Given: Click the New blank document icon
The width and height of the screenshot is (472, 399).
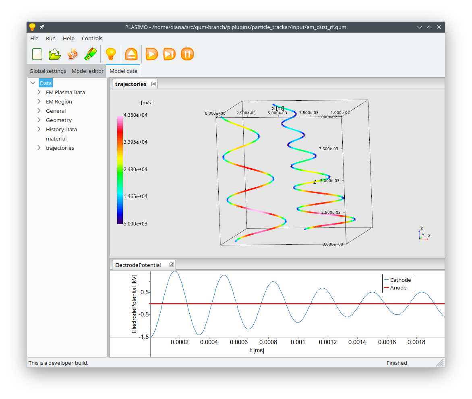Looking at the screenshot, I should (x=37, y=54).
